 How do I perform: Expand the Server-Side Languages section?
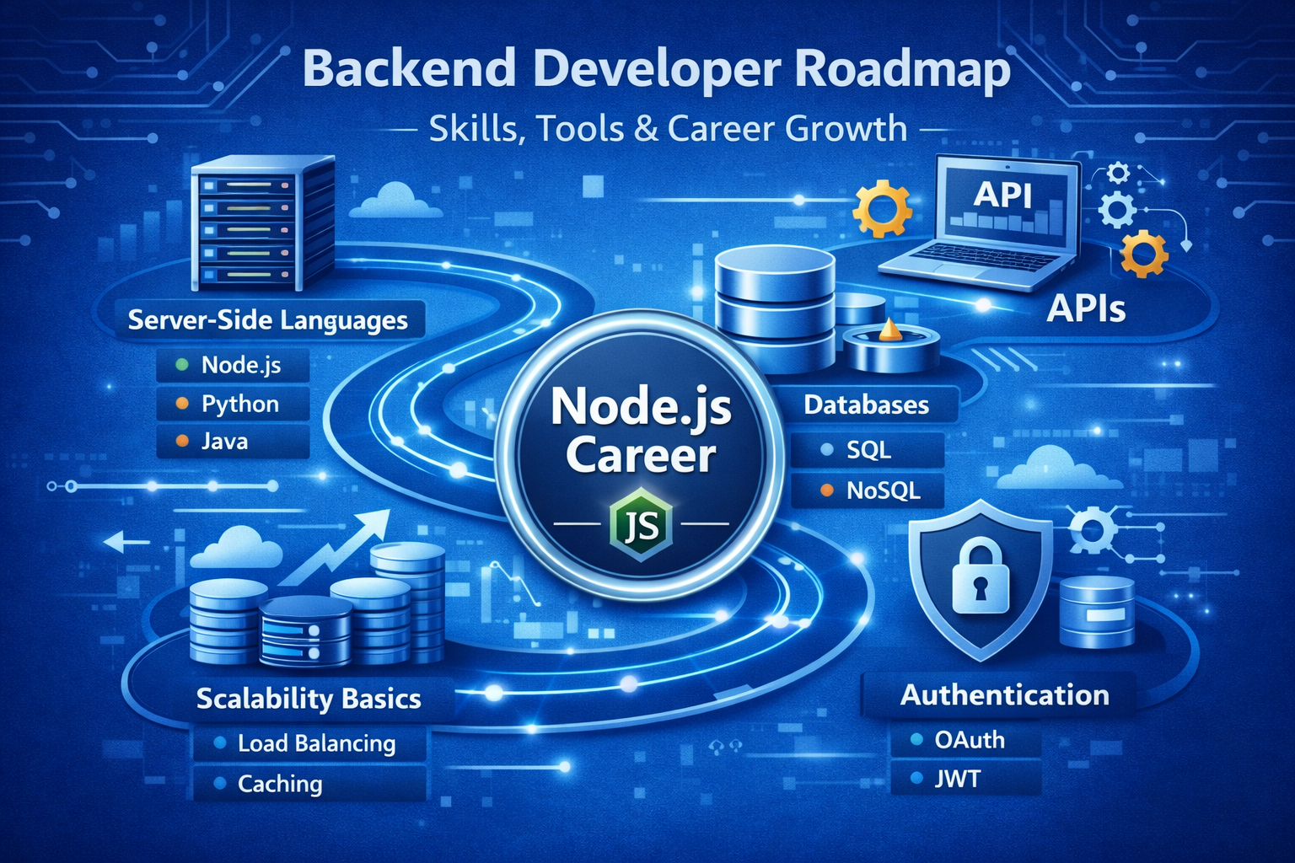[268, 319]
